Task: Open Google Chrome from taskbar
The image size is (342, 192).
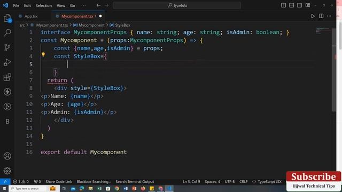Action: point(117,188)
